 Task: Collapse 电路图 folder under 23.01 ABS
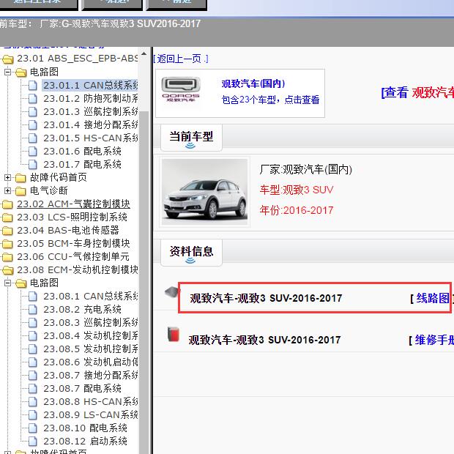(8, 72)
